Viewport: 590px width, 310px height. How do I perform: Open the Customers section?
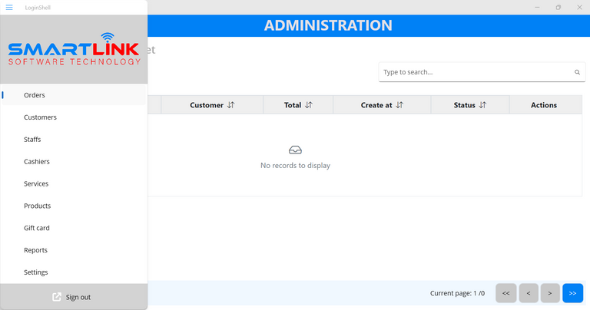pos(40,117)
